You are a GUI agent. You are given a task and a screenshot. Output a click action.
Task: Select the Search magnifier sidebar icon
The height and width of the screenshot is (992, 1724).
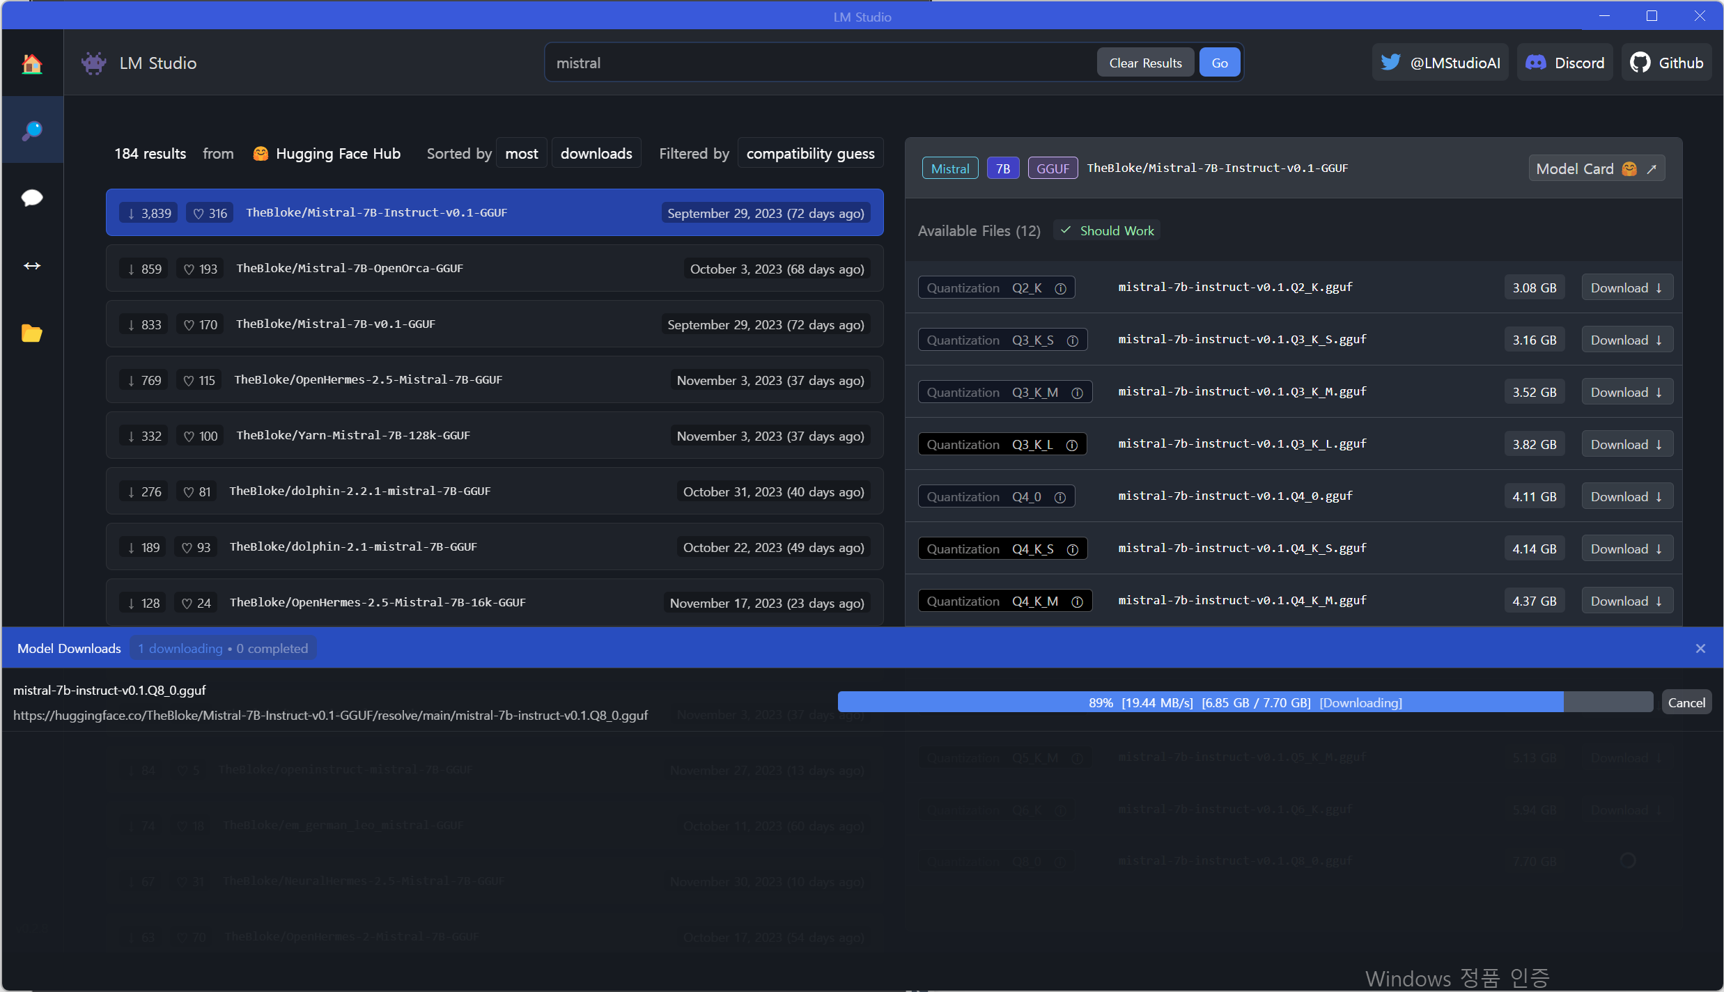pyautogui.click(x=32, y=130)
